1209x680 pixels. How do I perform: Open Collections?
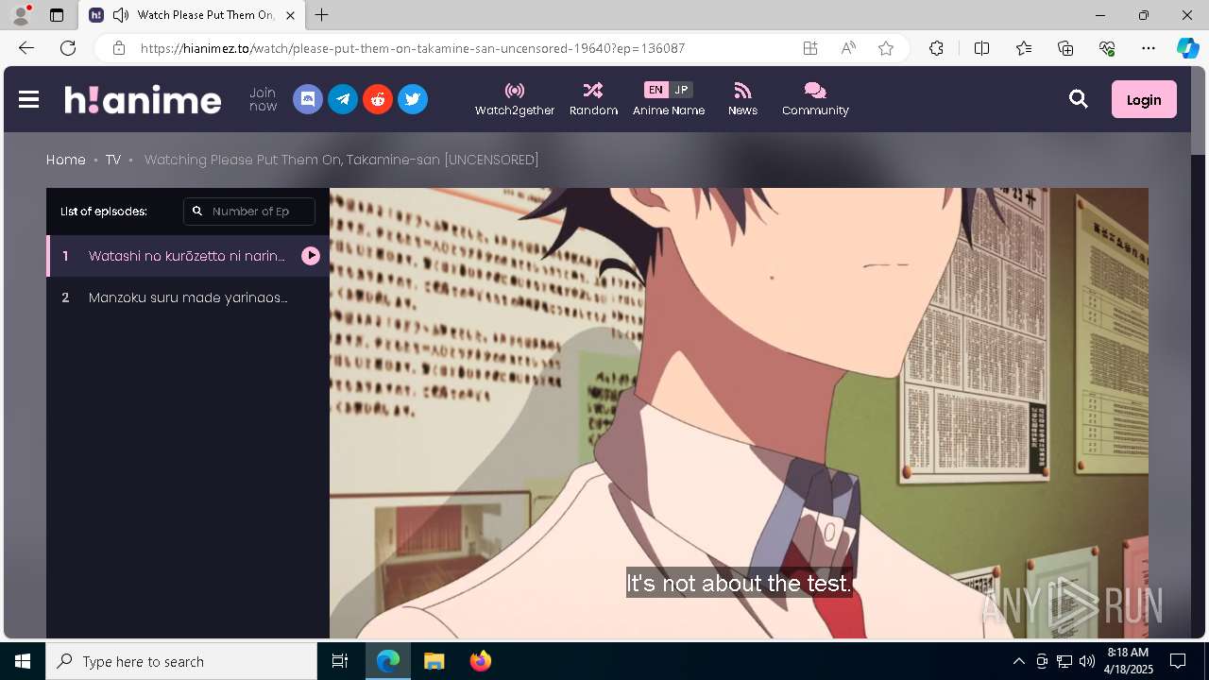point(1065,48)
